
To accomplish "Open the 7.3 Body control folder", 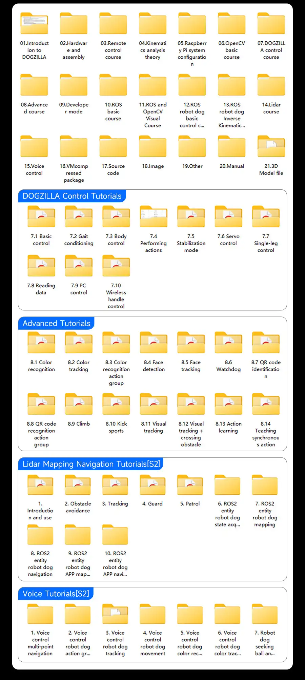I will click(x=116, y=217).
